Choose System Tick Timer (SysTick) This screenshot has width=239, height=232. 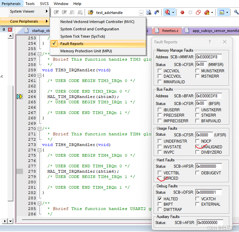coord(98,36)
